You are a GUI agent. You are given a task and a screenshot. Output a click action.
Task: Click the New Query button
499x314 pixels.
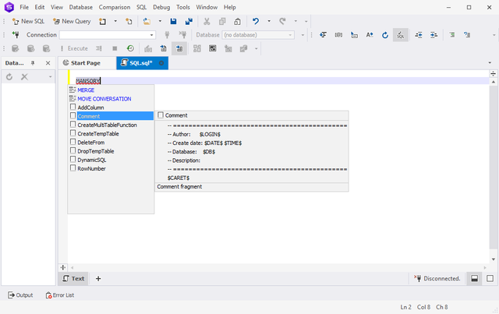pos(72,21)
